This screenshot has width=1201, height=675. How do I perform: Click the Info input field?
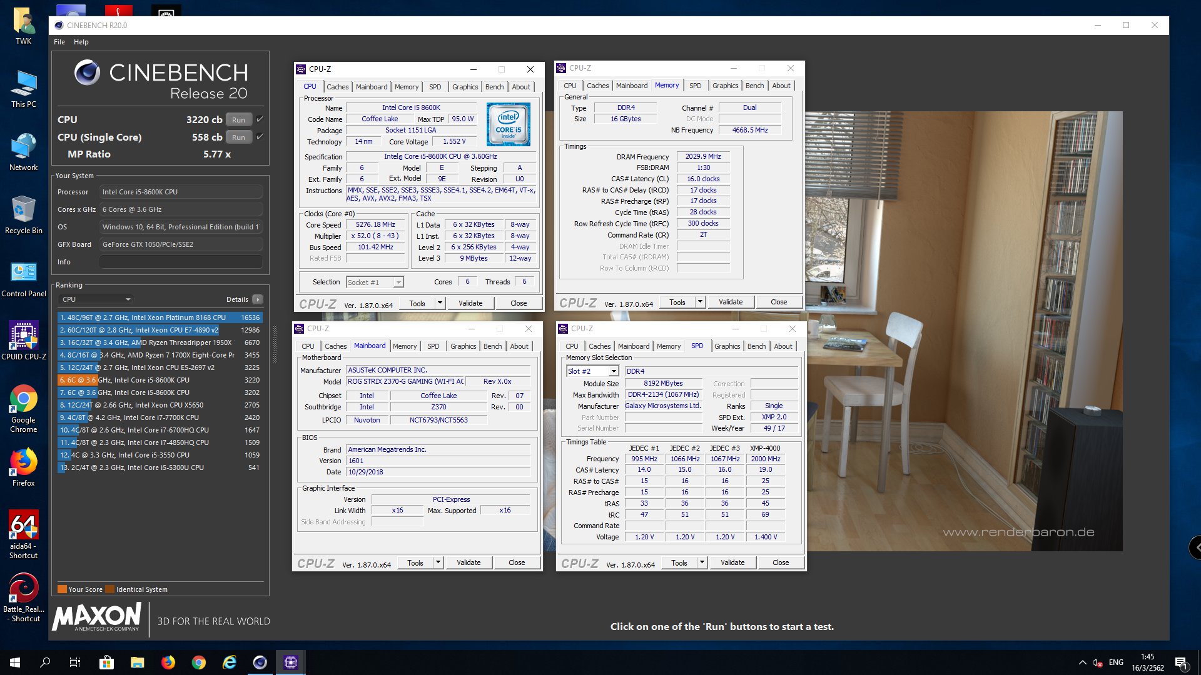[x=180, y=262]
